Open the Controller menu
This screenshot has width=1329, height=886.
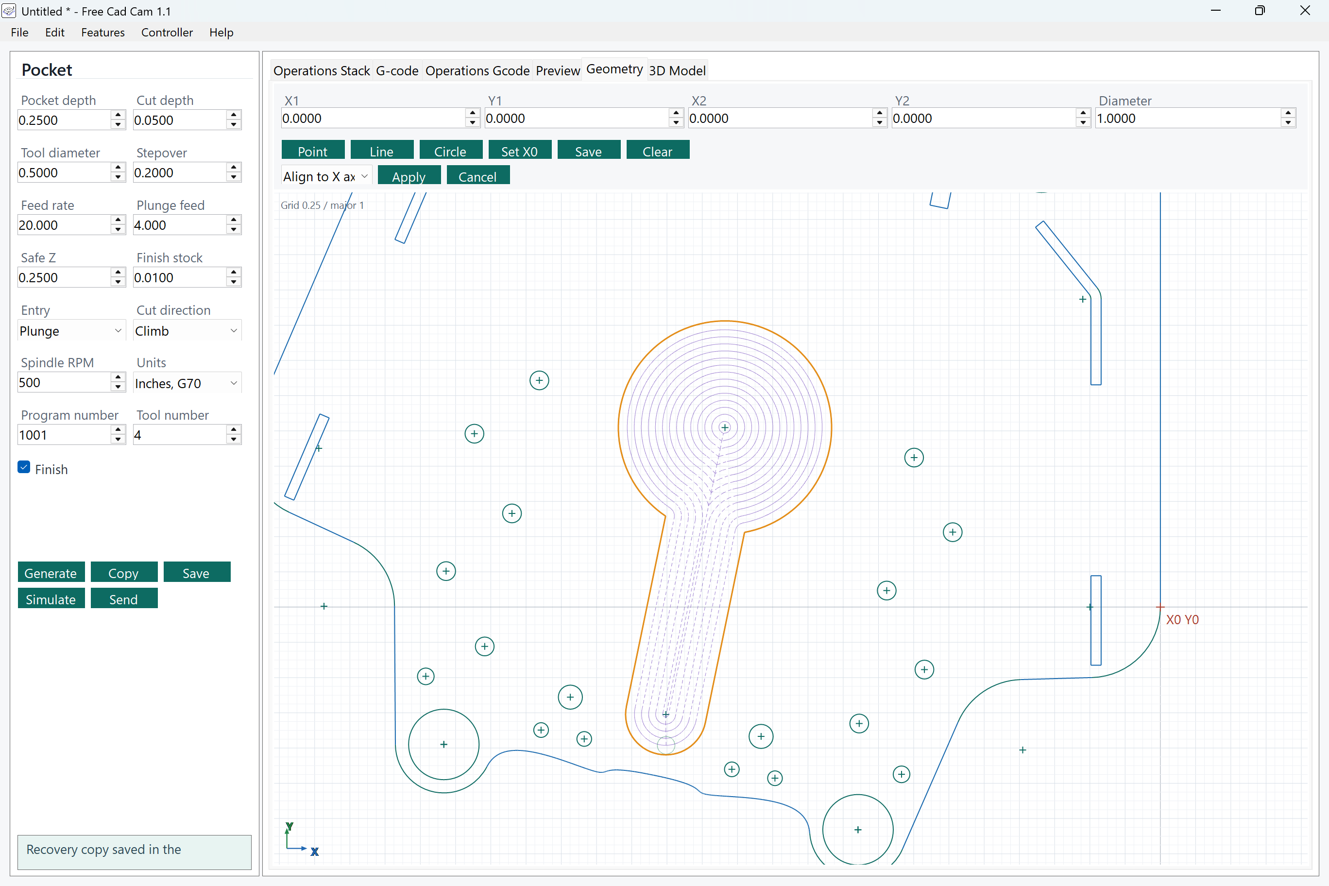(167, 32)
